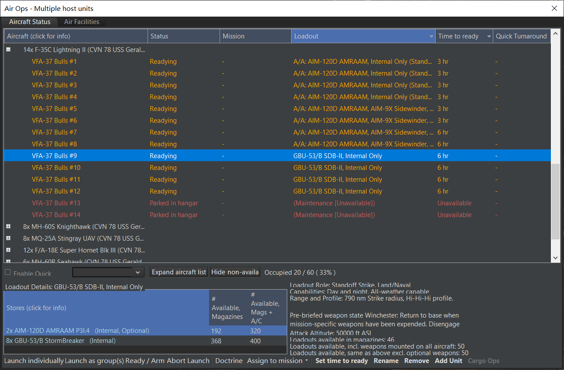564x370 pixels.
Task: Expand the 8x MQ-25A Stingray UAV group
Action: pyautogui.click(x=8, y=239)
